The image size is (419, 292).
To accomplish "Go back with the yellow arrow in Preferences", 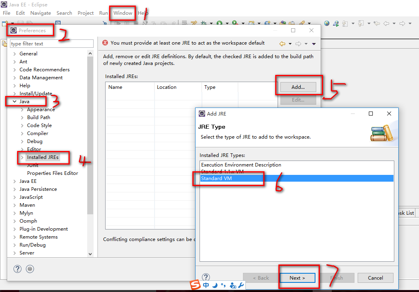I will click(282, 43).
